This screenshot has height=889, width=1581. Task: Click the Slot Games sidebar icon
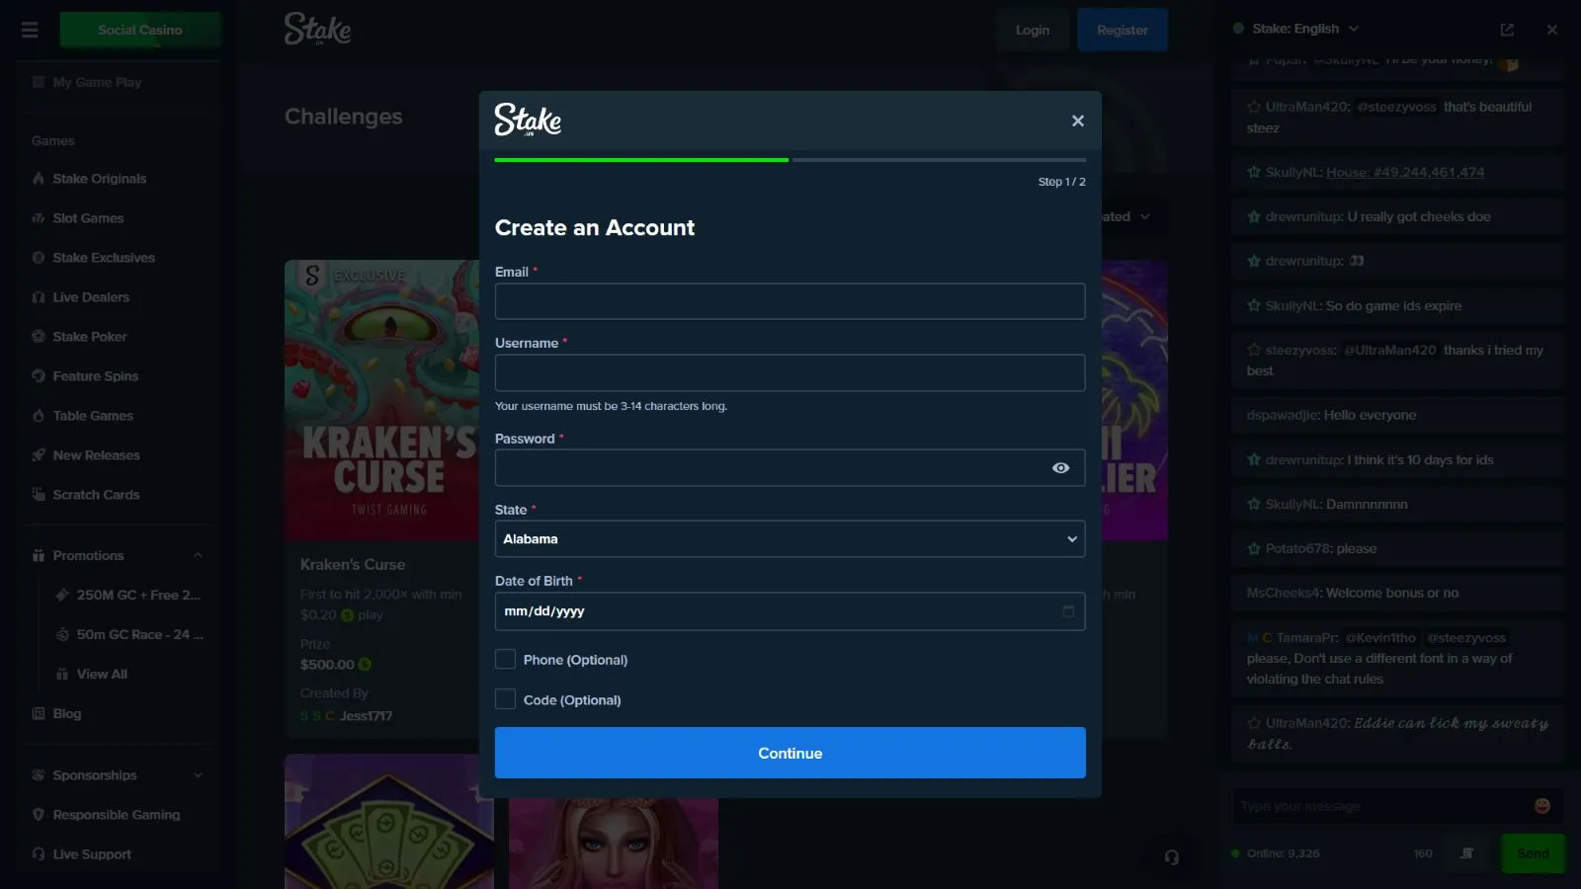pyautogui.click(x=39, y=218)
